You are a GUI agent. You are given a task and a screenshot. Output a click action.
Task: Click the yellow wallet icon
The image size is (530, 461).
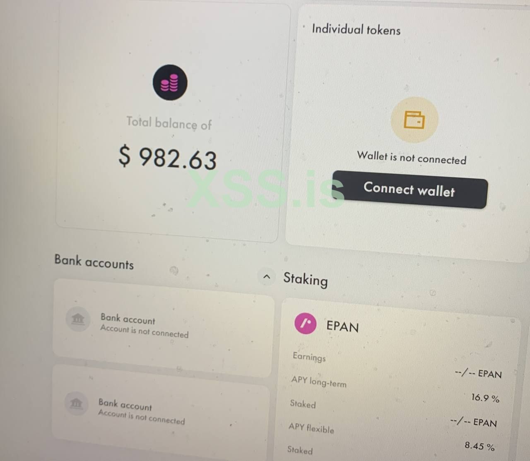(414, 120)
